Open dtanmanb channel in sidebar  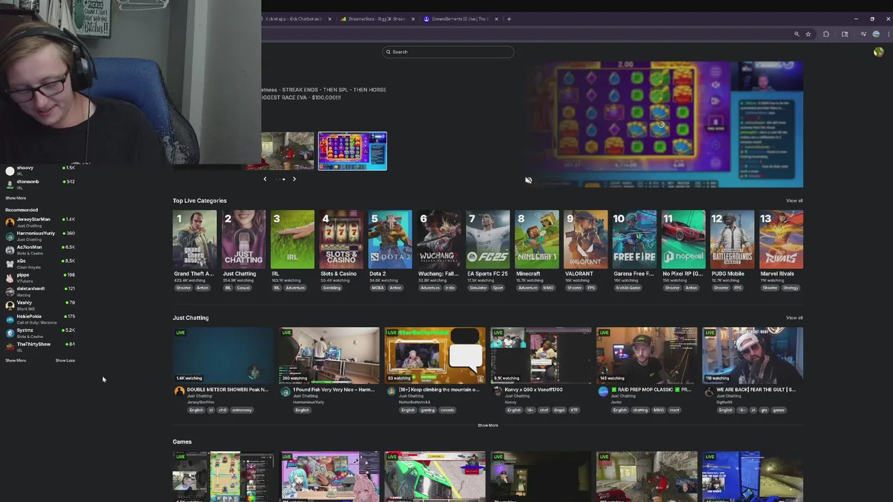point(40,184)
